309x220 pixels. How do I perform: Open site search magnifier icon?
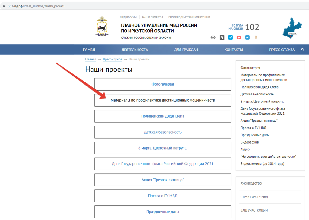click(303, 50)
